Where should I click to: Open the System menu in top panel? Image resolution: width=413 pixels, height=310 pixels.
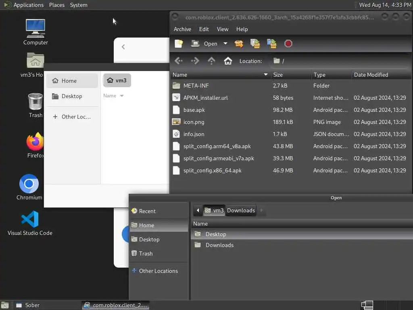[79, 5]
